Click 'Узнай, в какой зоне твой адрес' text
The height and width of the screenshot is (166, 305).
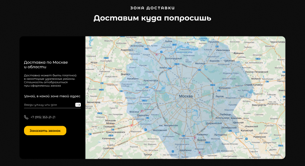click(x=52, y=96)
